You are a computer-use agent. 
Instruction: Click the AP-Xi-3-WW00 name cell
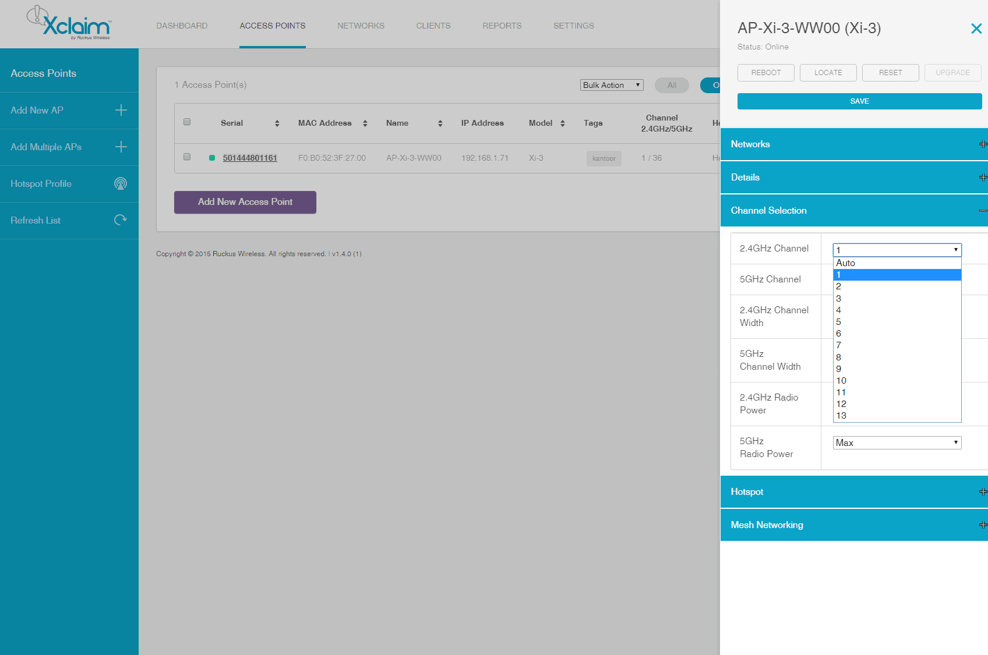pos(414,158)
